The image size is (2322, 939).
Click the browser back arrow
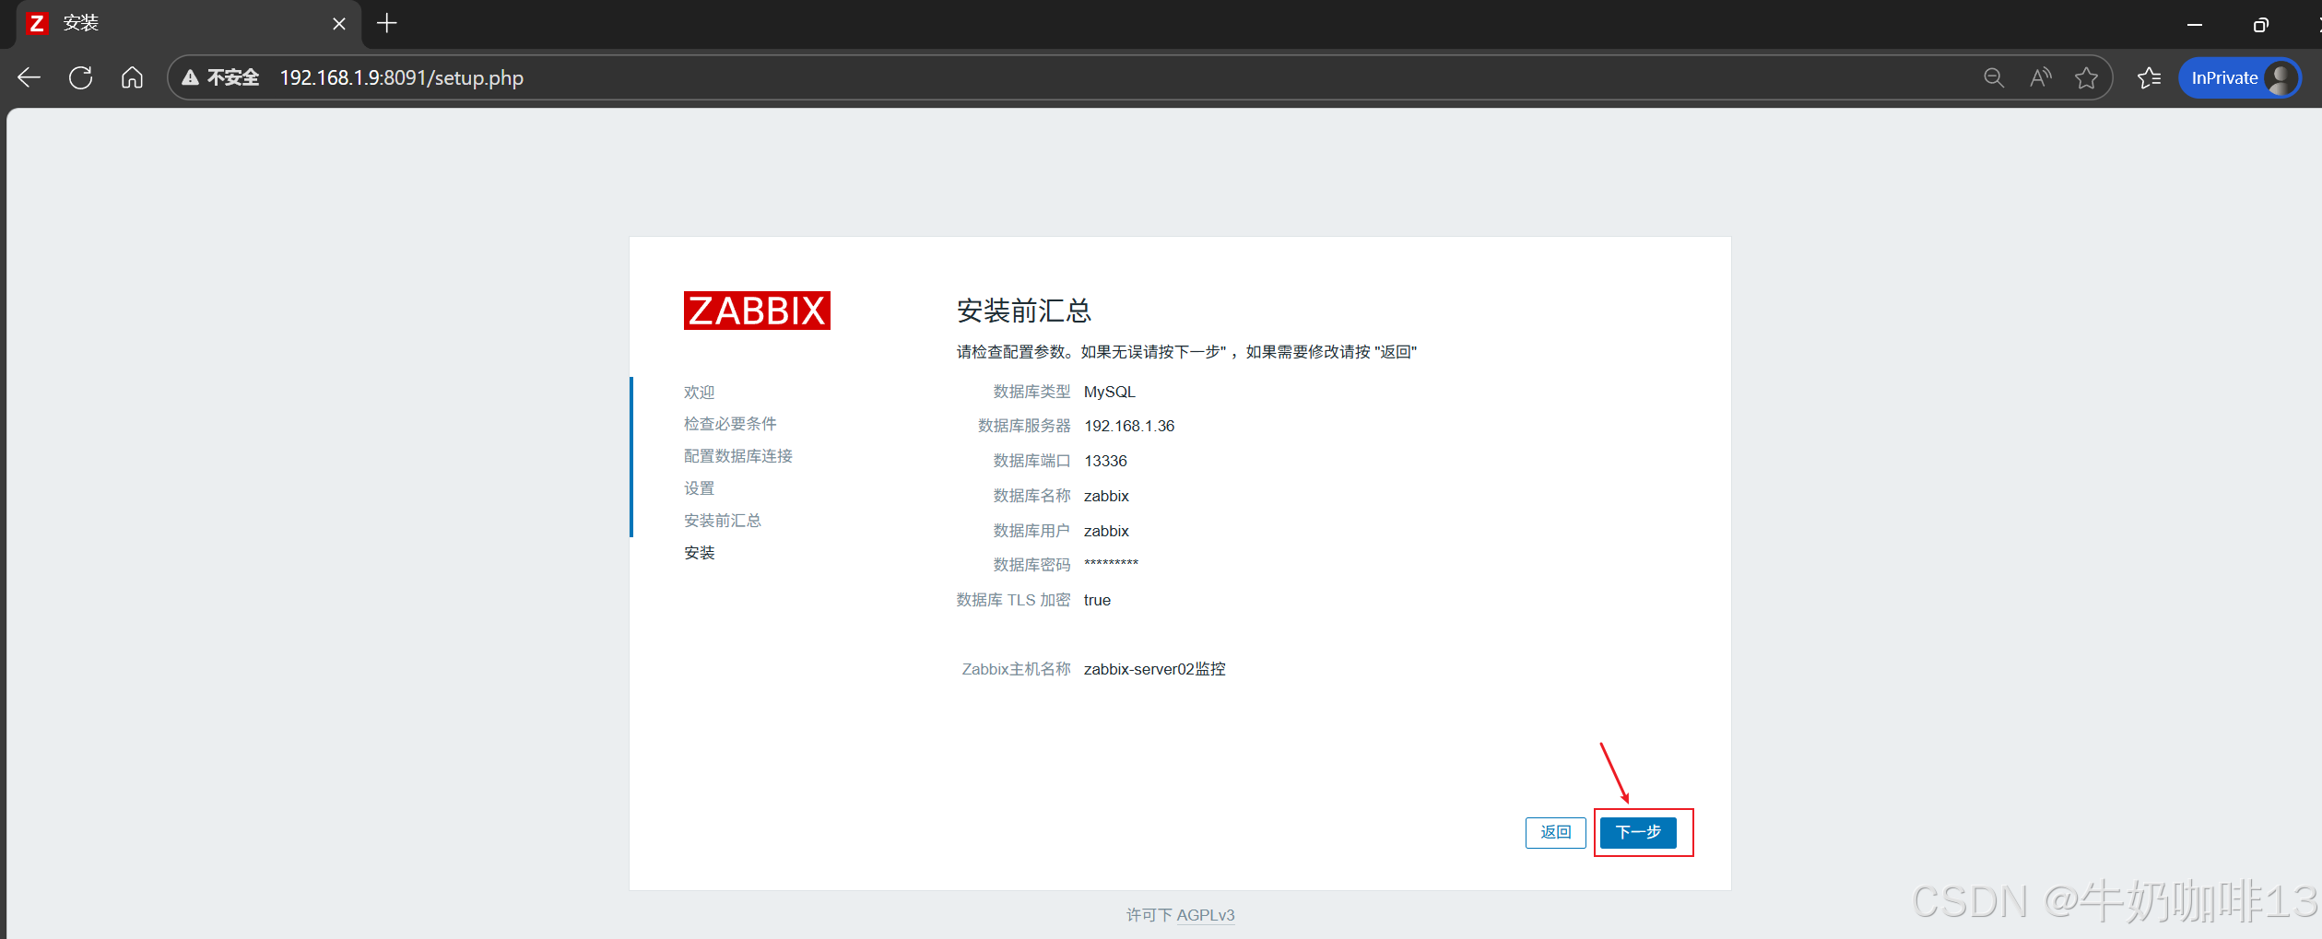coord(29,78)
